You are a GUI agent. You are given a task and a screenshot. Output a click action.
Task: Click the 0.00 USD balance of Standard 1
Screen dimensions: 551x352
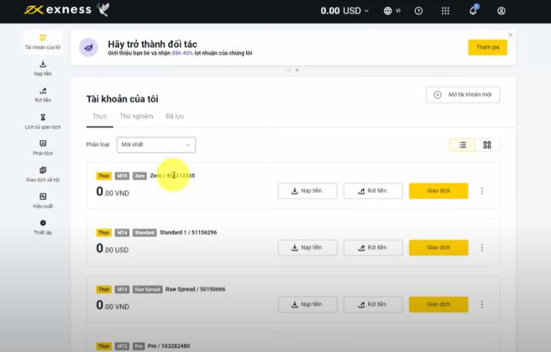(x=113, y=248)
